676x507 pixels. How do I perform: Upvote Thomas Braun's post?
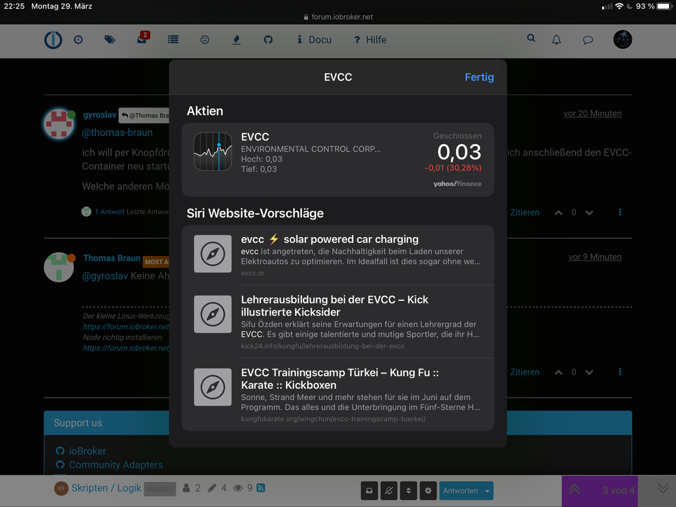(558, 372)
